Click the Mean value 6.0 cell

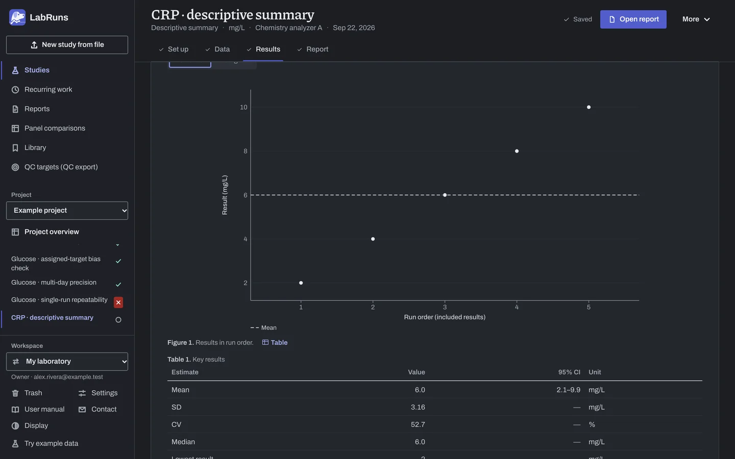[420, 390]
